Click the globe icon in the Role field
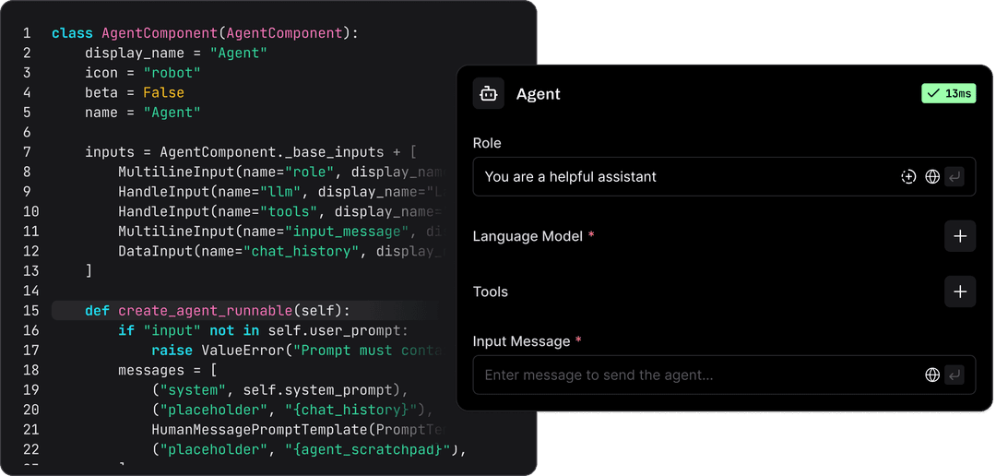Screen dimensions: 996x476 [x=931, y=177]
